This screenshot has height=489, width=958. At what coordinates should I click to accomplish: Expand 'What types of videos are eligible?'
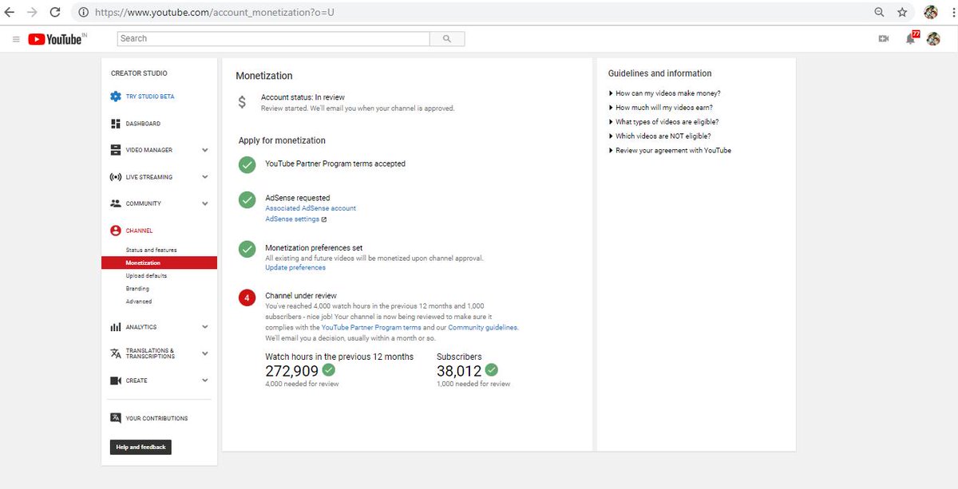[663, 122]
